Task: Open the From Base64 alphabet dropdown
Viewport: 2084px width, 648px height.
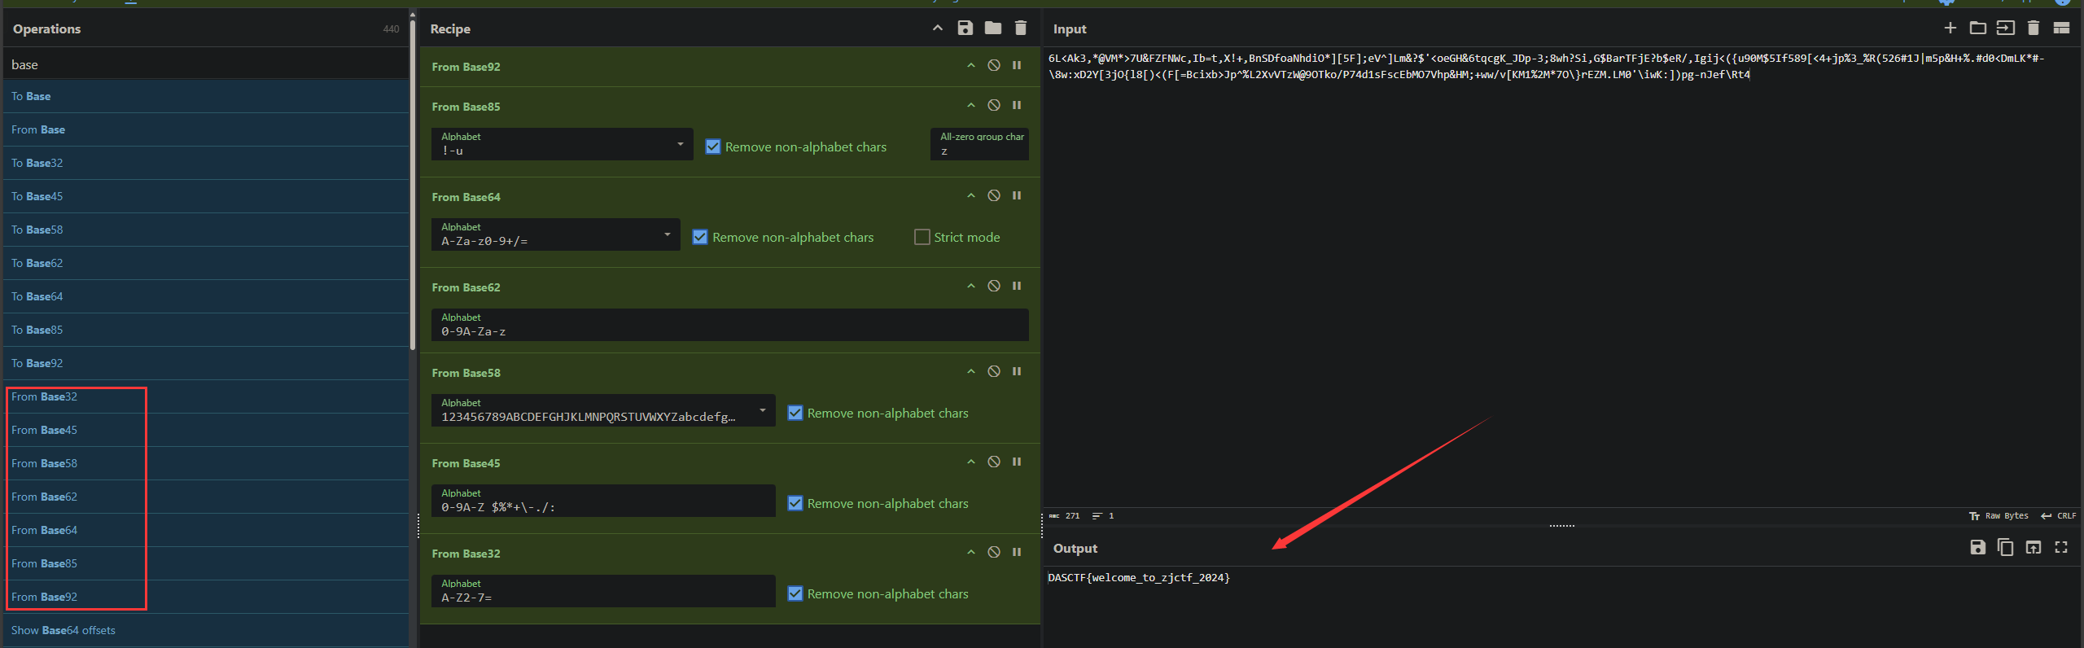Action: [x=667, y=235]
